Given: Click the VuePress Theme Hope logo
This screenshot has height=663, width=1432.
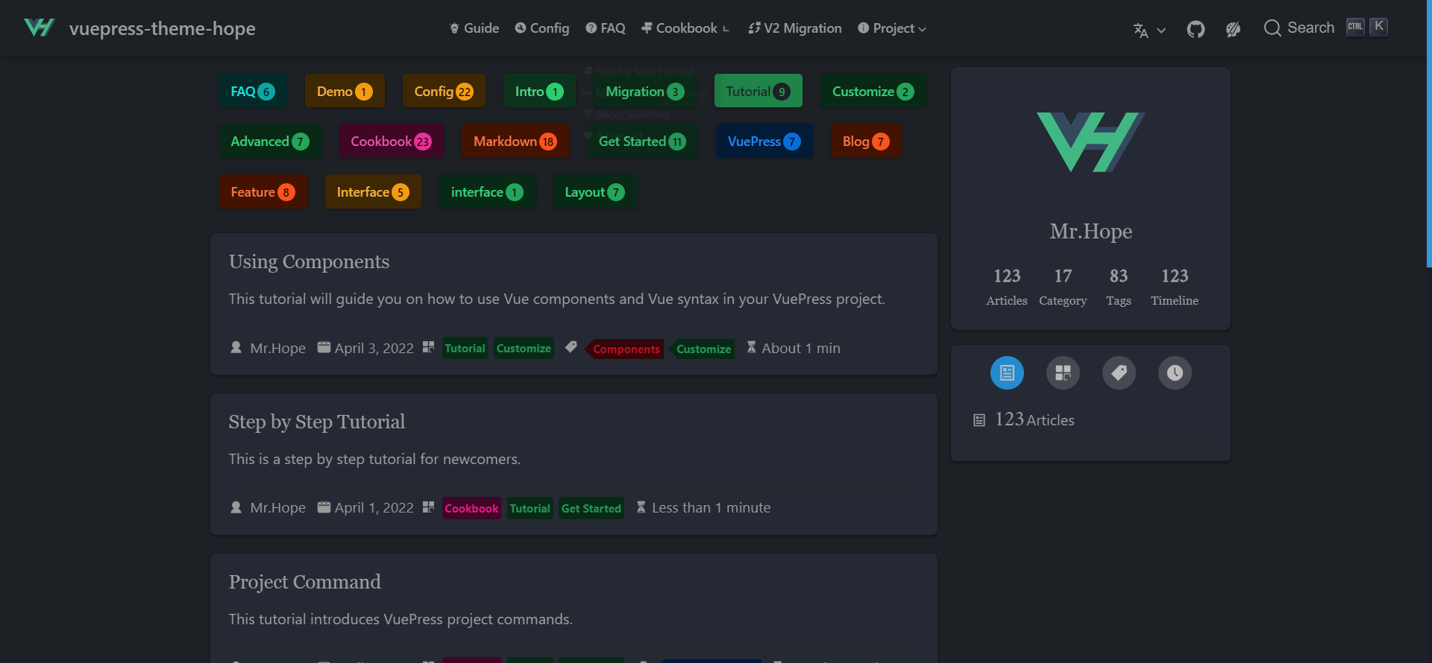Looking at the screenshot, I should coord(40,28).
